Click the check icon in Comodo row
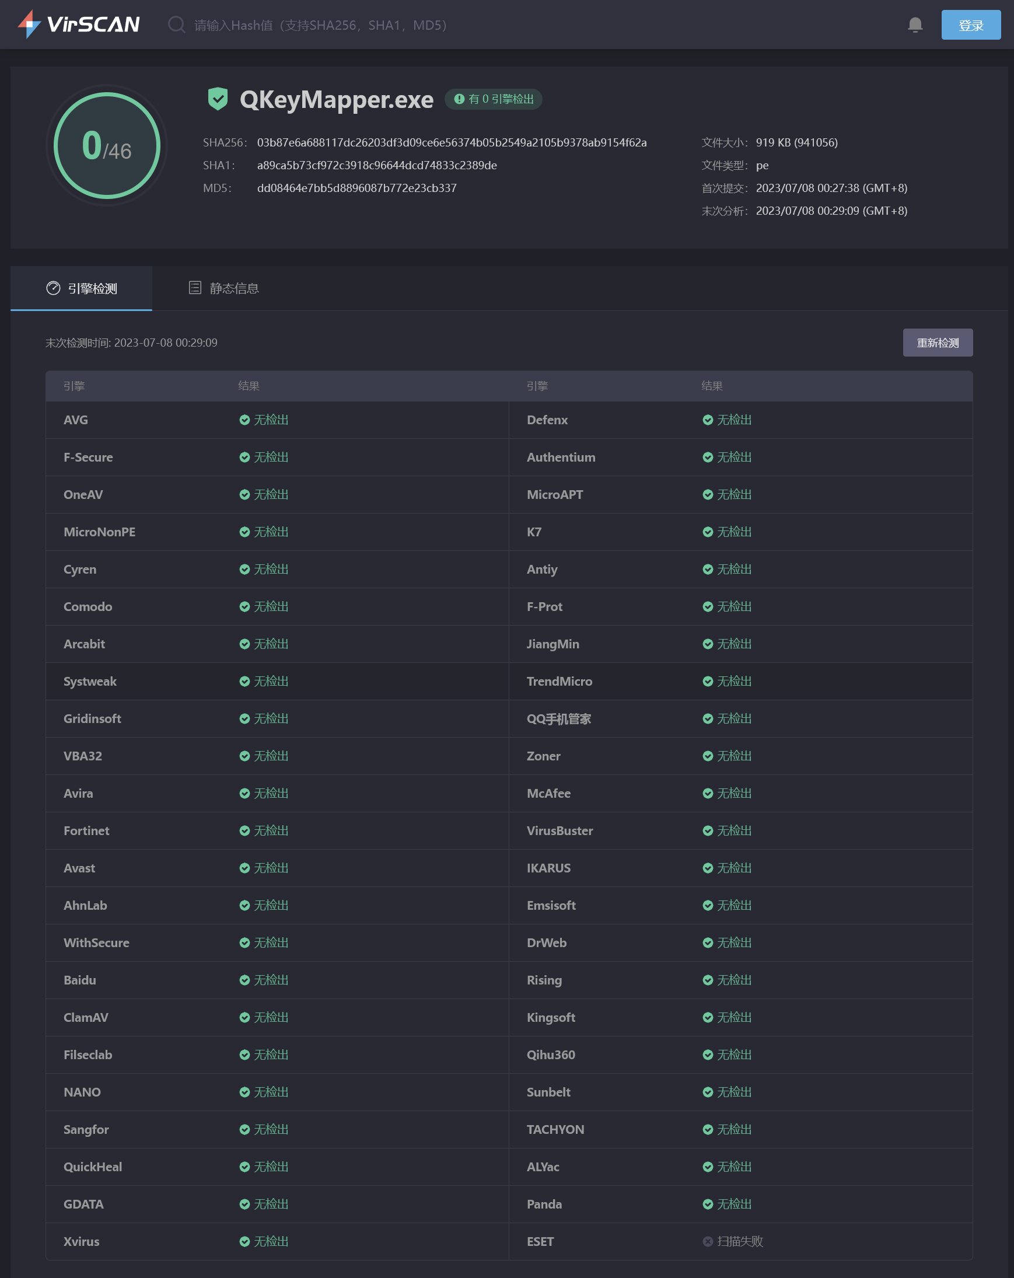This screenshot has width=1014, height=1278. [x=244, y=606]
